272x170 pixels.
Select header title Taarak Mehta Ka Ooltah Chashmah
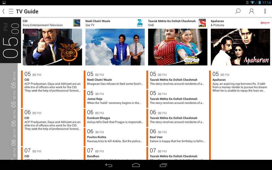[172, 21]
